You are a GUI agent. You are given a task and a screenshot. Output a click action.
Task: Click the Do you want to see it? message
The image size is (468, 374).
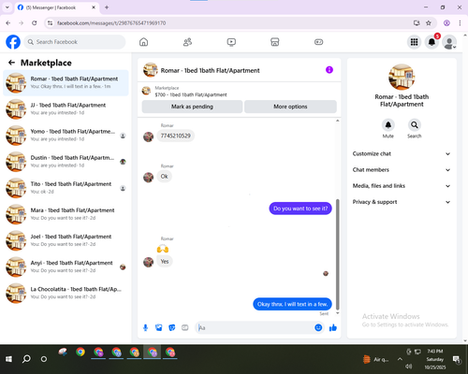coord(300,209)
